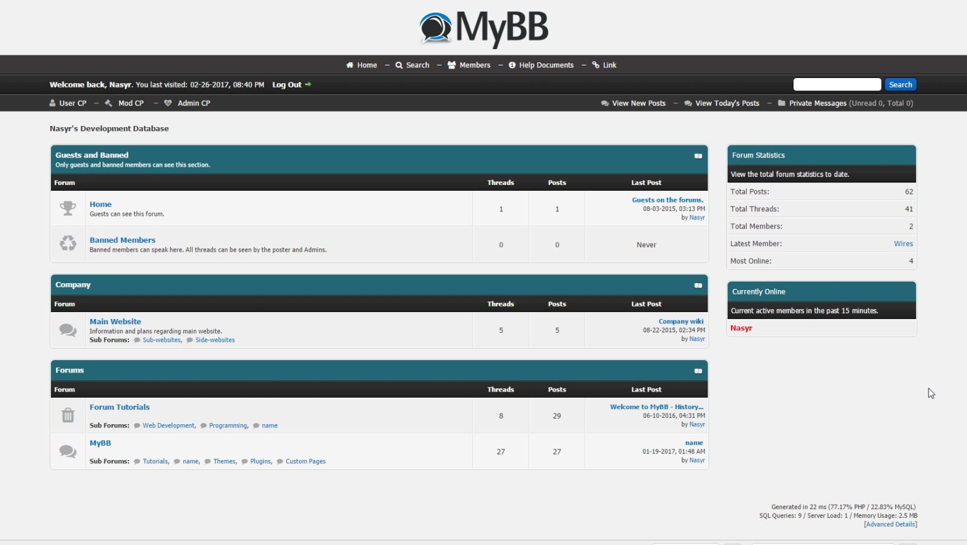967x545 pixels.
Task: Click the trash icon next to Forum Tutorials
Action: (x=68, y=415)
